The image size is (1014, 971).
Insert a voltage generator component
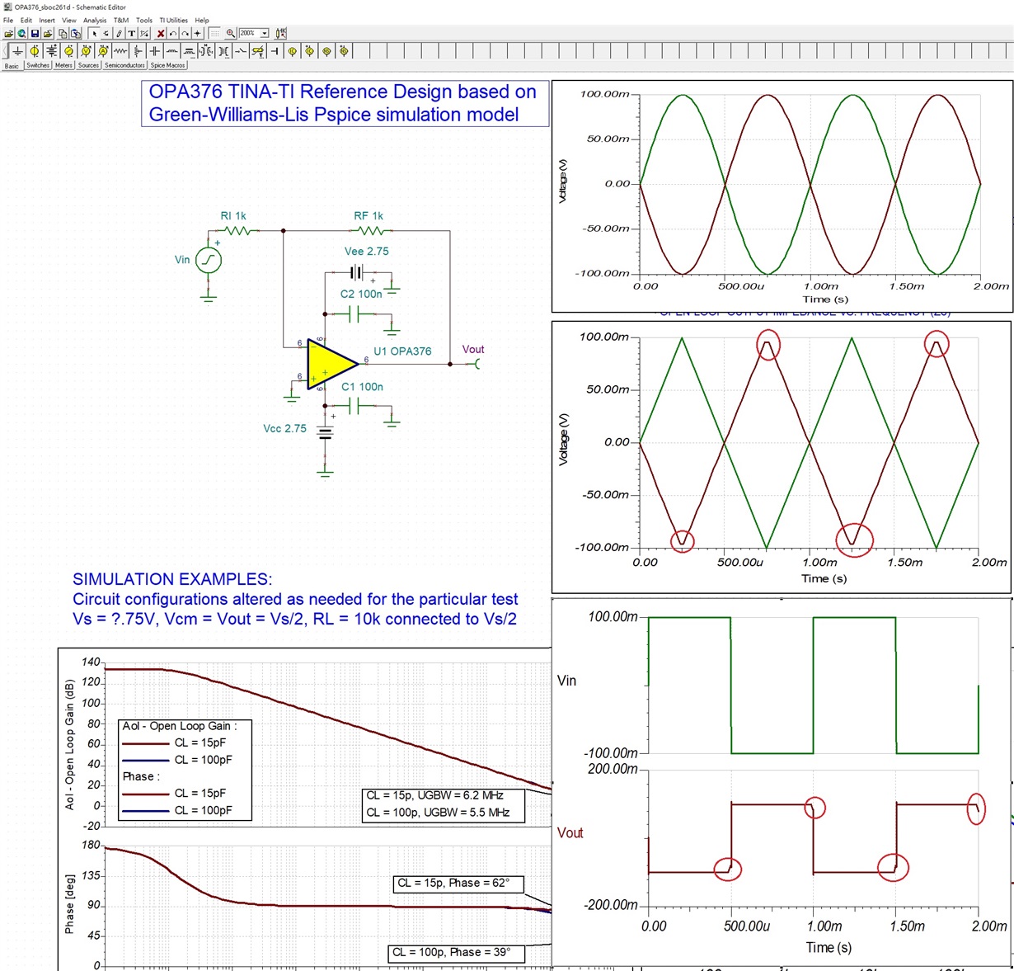pyautogui.click(x=69, y=51)
